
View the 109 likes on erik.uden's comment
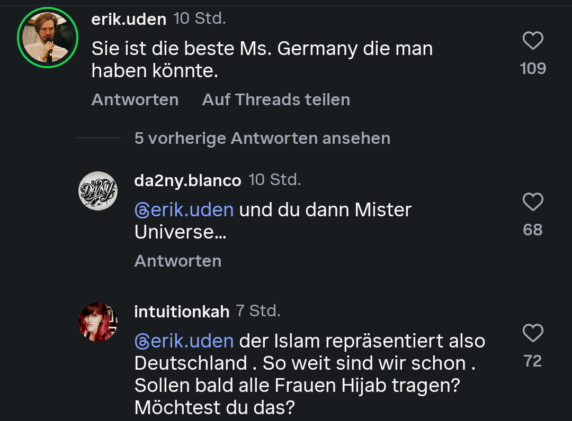tap(533, 69)
